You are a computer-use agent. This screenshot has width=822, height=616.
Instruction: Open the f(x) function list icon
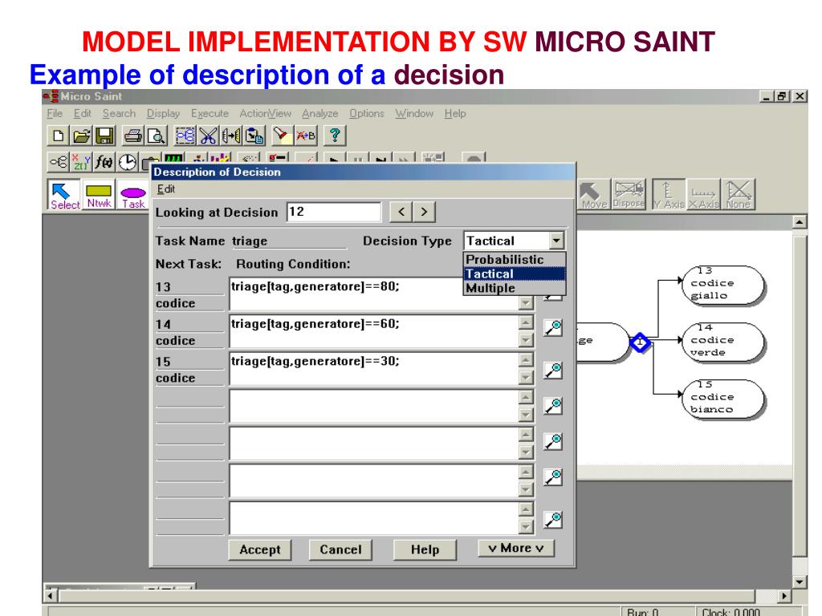click(104, 162)
